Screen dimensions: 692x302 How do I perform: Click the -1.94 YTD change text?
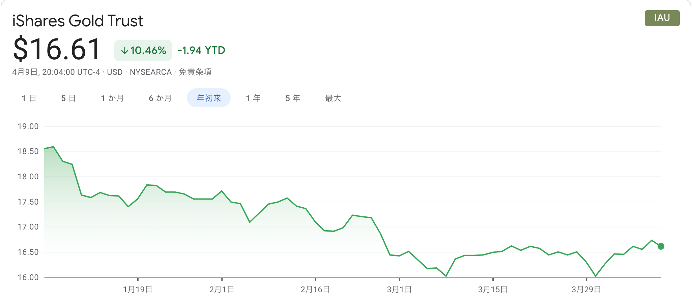click(x=201, y=51)
